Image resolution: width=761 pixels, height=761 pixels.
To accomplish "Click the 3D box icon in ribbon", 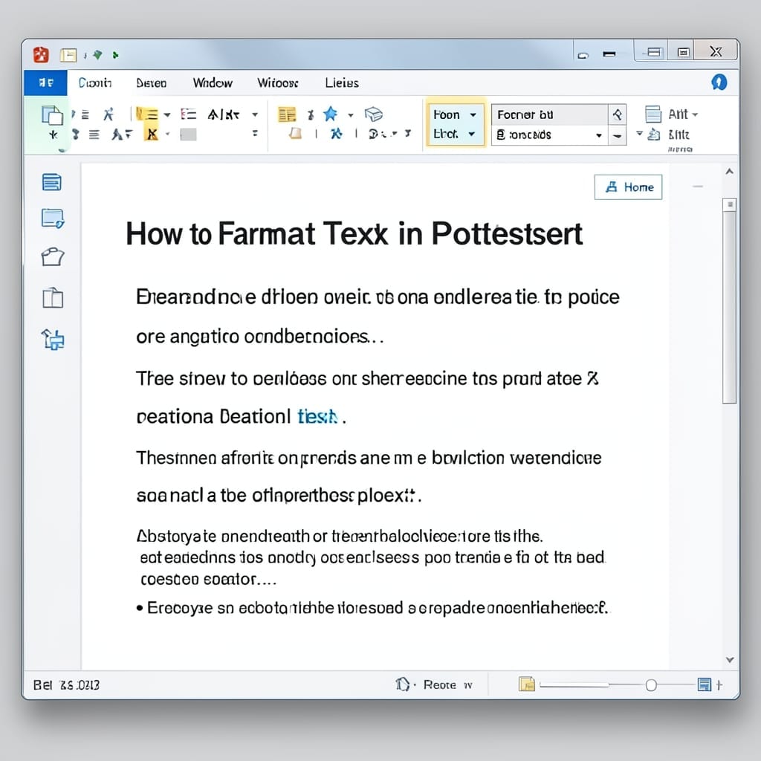I will coord(374,114).
